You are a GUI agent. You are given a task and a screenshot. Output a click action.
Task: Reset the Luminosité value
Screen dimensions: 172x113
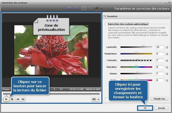point(167,47)
